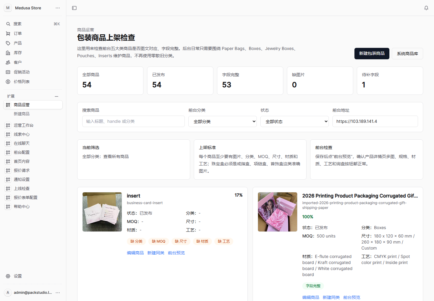Open the admin account ellipsis menu
This screenshot has height=301, width=434.
[58, 293]
